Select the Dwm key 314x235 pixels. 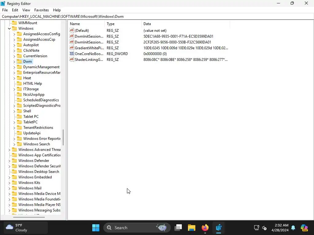27,62
